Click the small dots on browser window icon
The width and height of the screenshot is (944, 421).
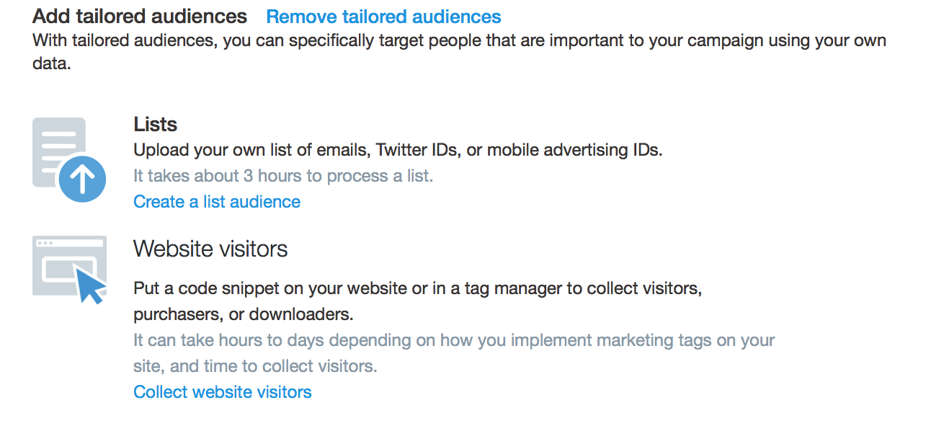[x=44, y=244]
